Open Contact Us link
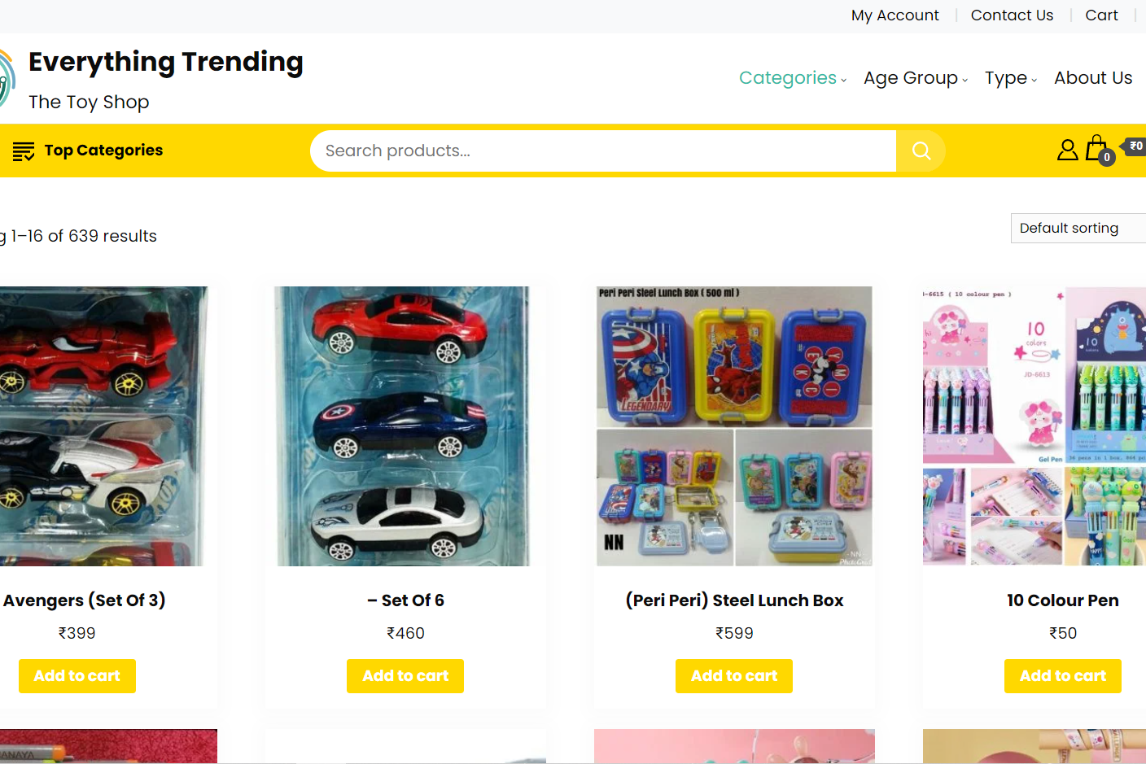1146x764 pixels. [x=1012, y=15]
